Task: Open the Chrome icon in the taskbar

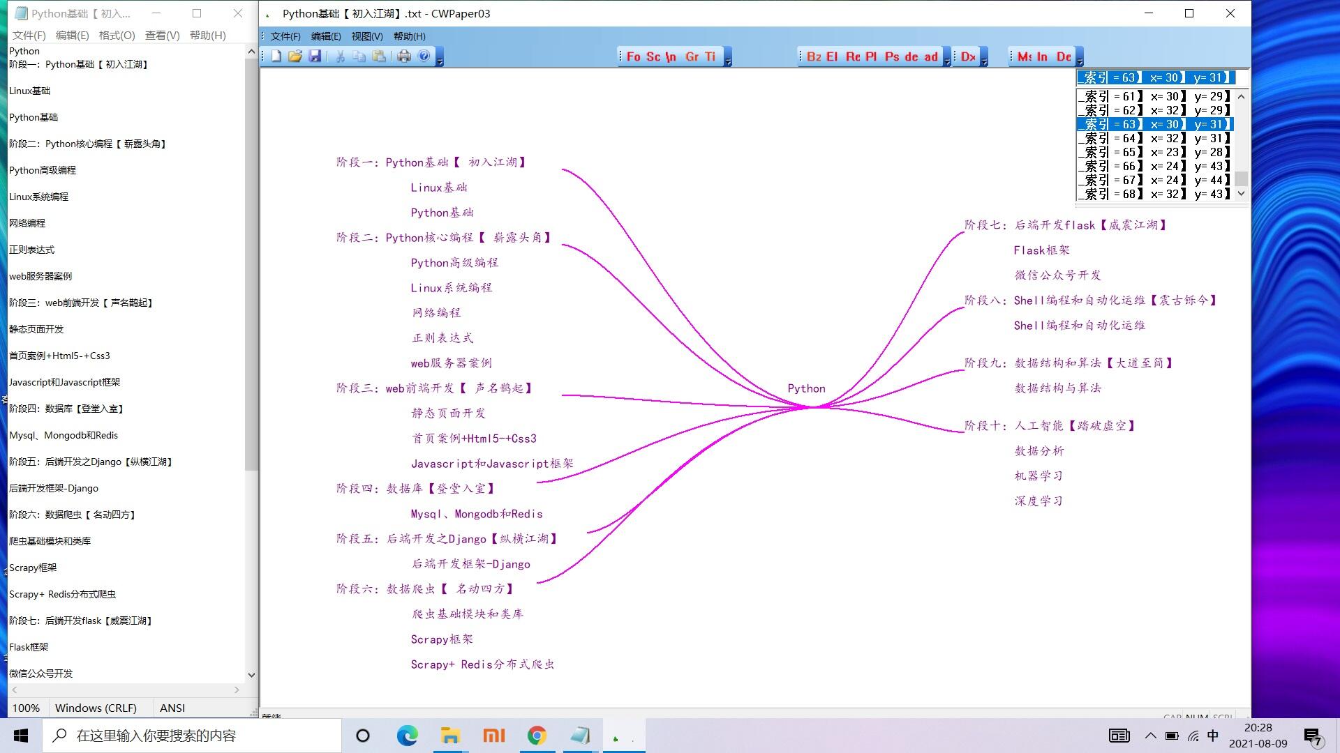Action: tap(536, 736)
